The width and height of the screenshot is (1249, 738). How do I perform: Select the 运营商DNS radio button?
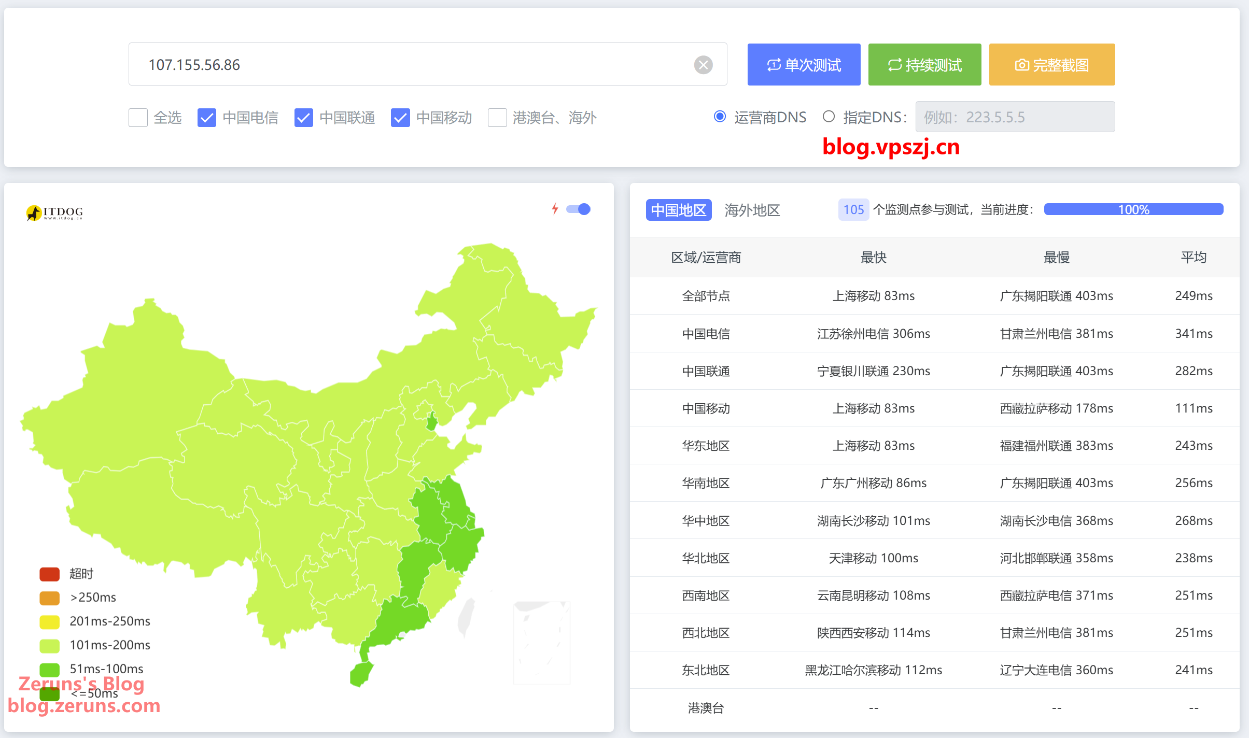coord(720,117)
